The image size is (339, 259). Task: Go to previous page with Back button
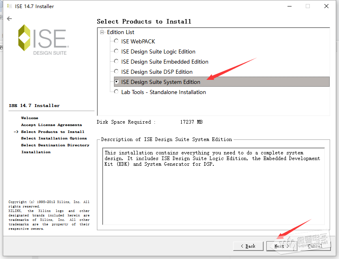pyautogui.click(x=248, y=246)
